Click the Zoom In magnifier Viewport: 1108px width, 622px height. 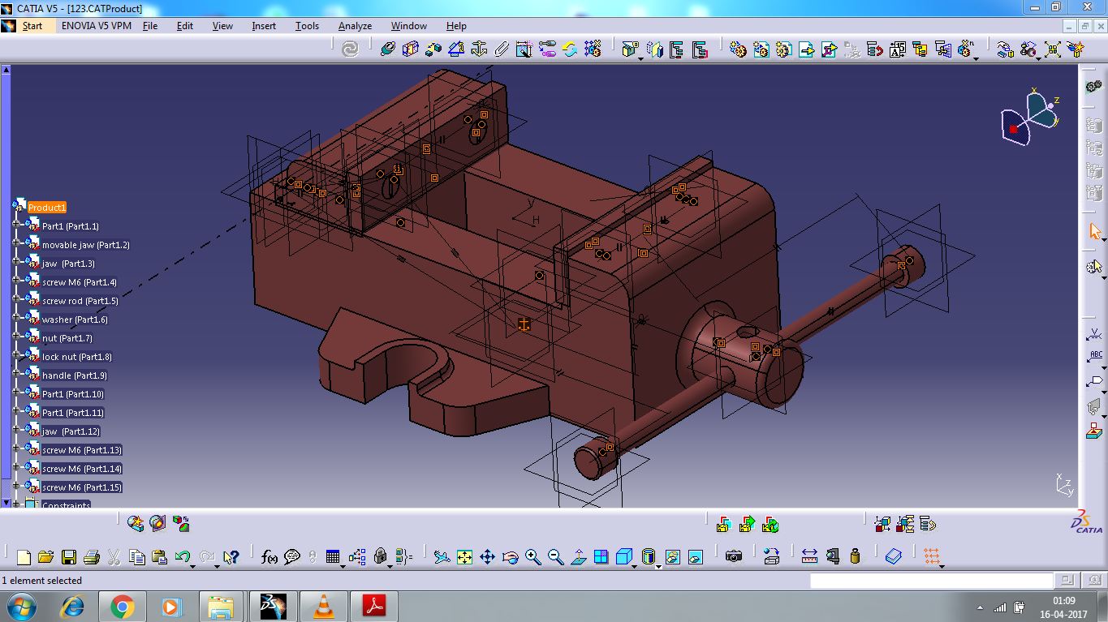[532, 557]
